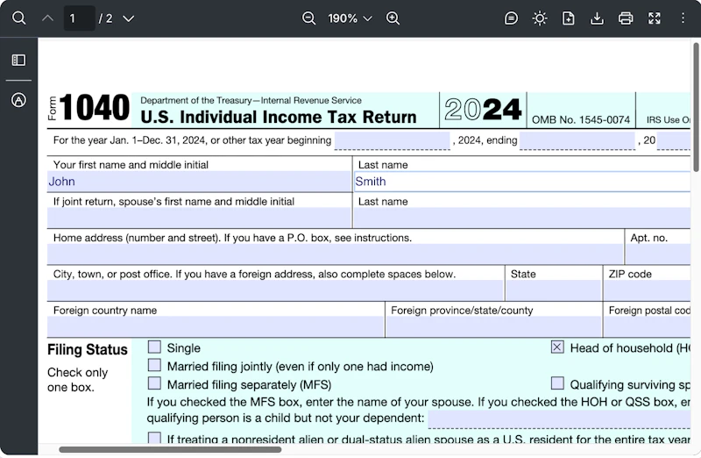Click the first name field containing John

pos(199,182)
